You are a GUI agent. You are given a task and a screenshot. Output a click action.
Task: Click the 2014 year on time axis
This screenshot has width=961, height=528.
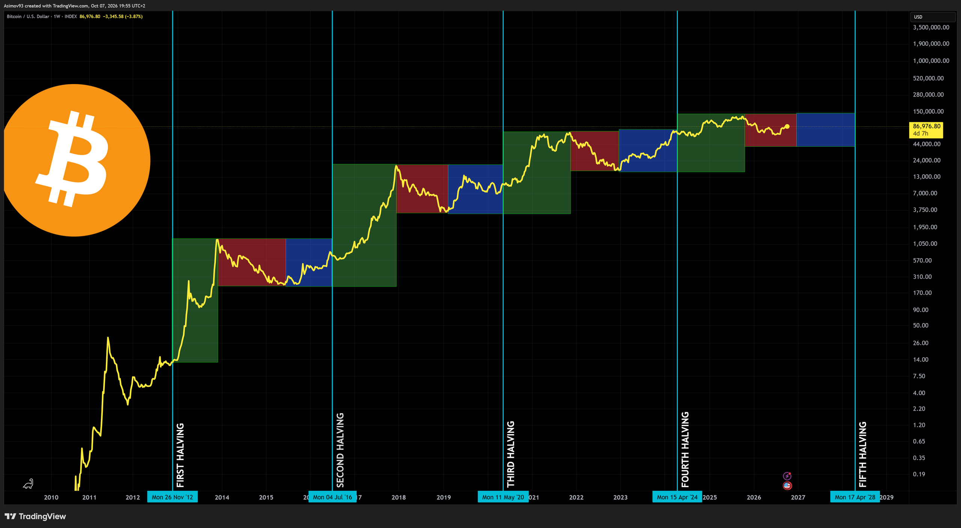click(x=222, y=497)
